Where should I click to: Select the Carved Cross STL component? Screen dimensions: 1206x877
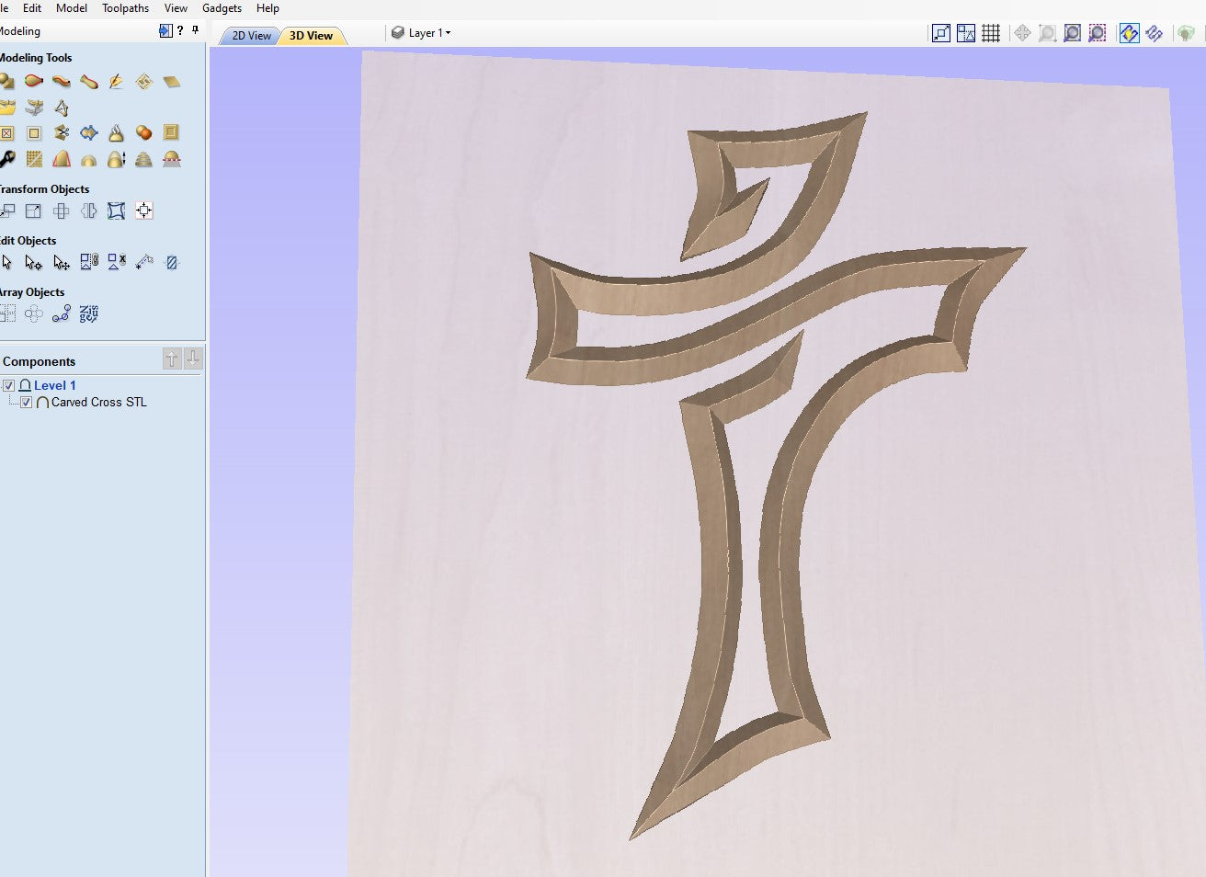tap(98, 402)
